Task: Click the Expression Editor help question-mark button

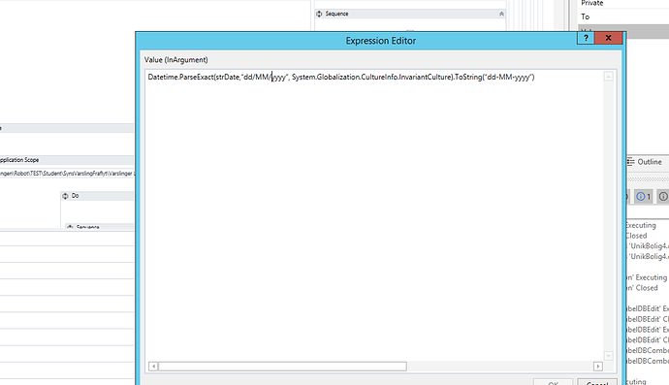Action: point(586,38)
